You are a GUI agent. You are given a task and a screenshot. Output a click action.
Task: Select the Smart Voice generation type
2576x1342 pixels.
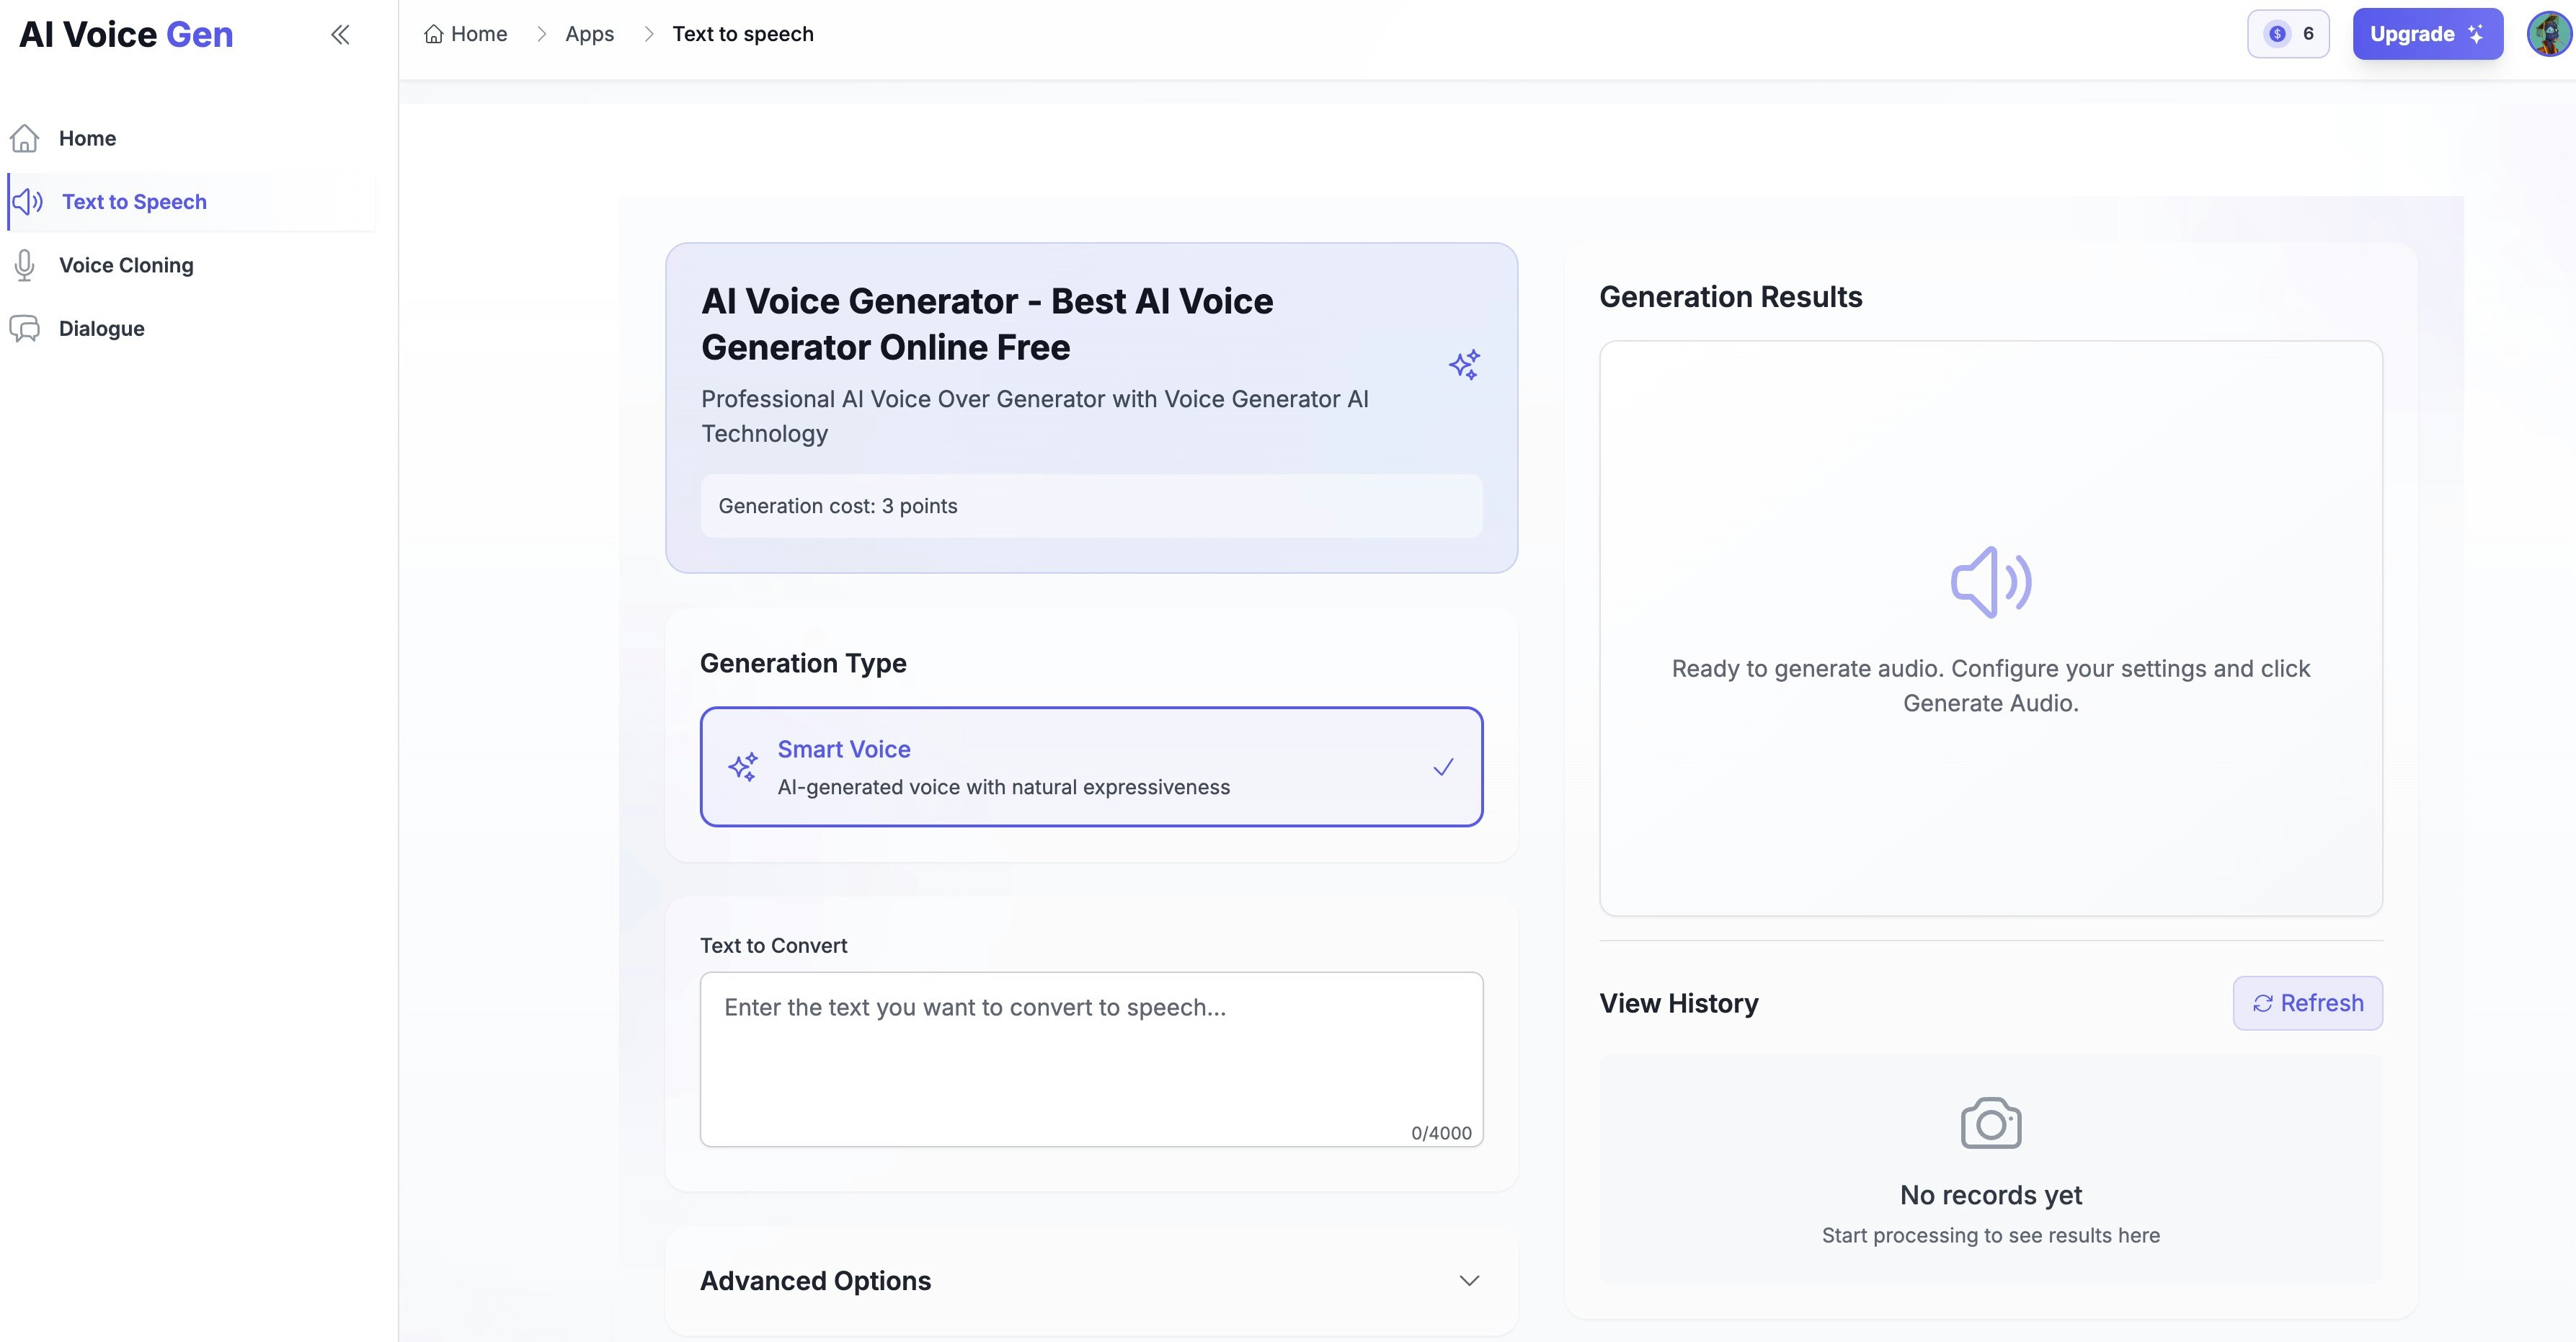click(x=1091, y=766)
